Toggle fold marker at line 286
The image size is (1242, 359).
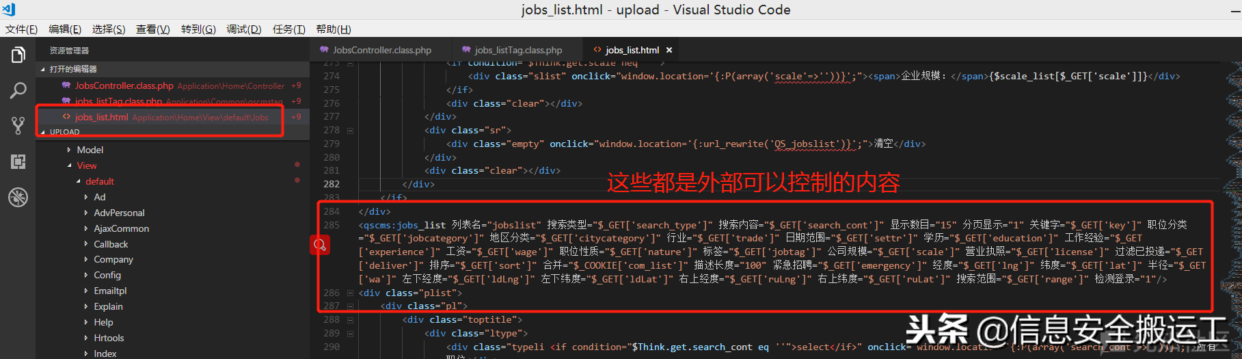pyautogui.click(x=350, y=293)
